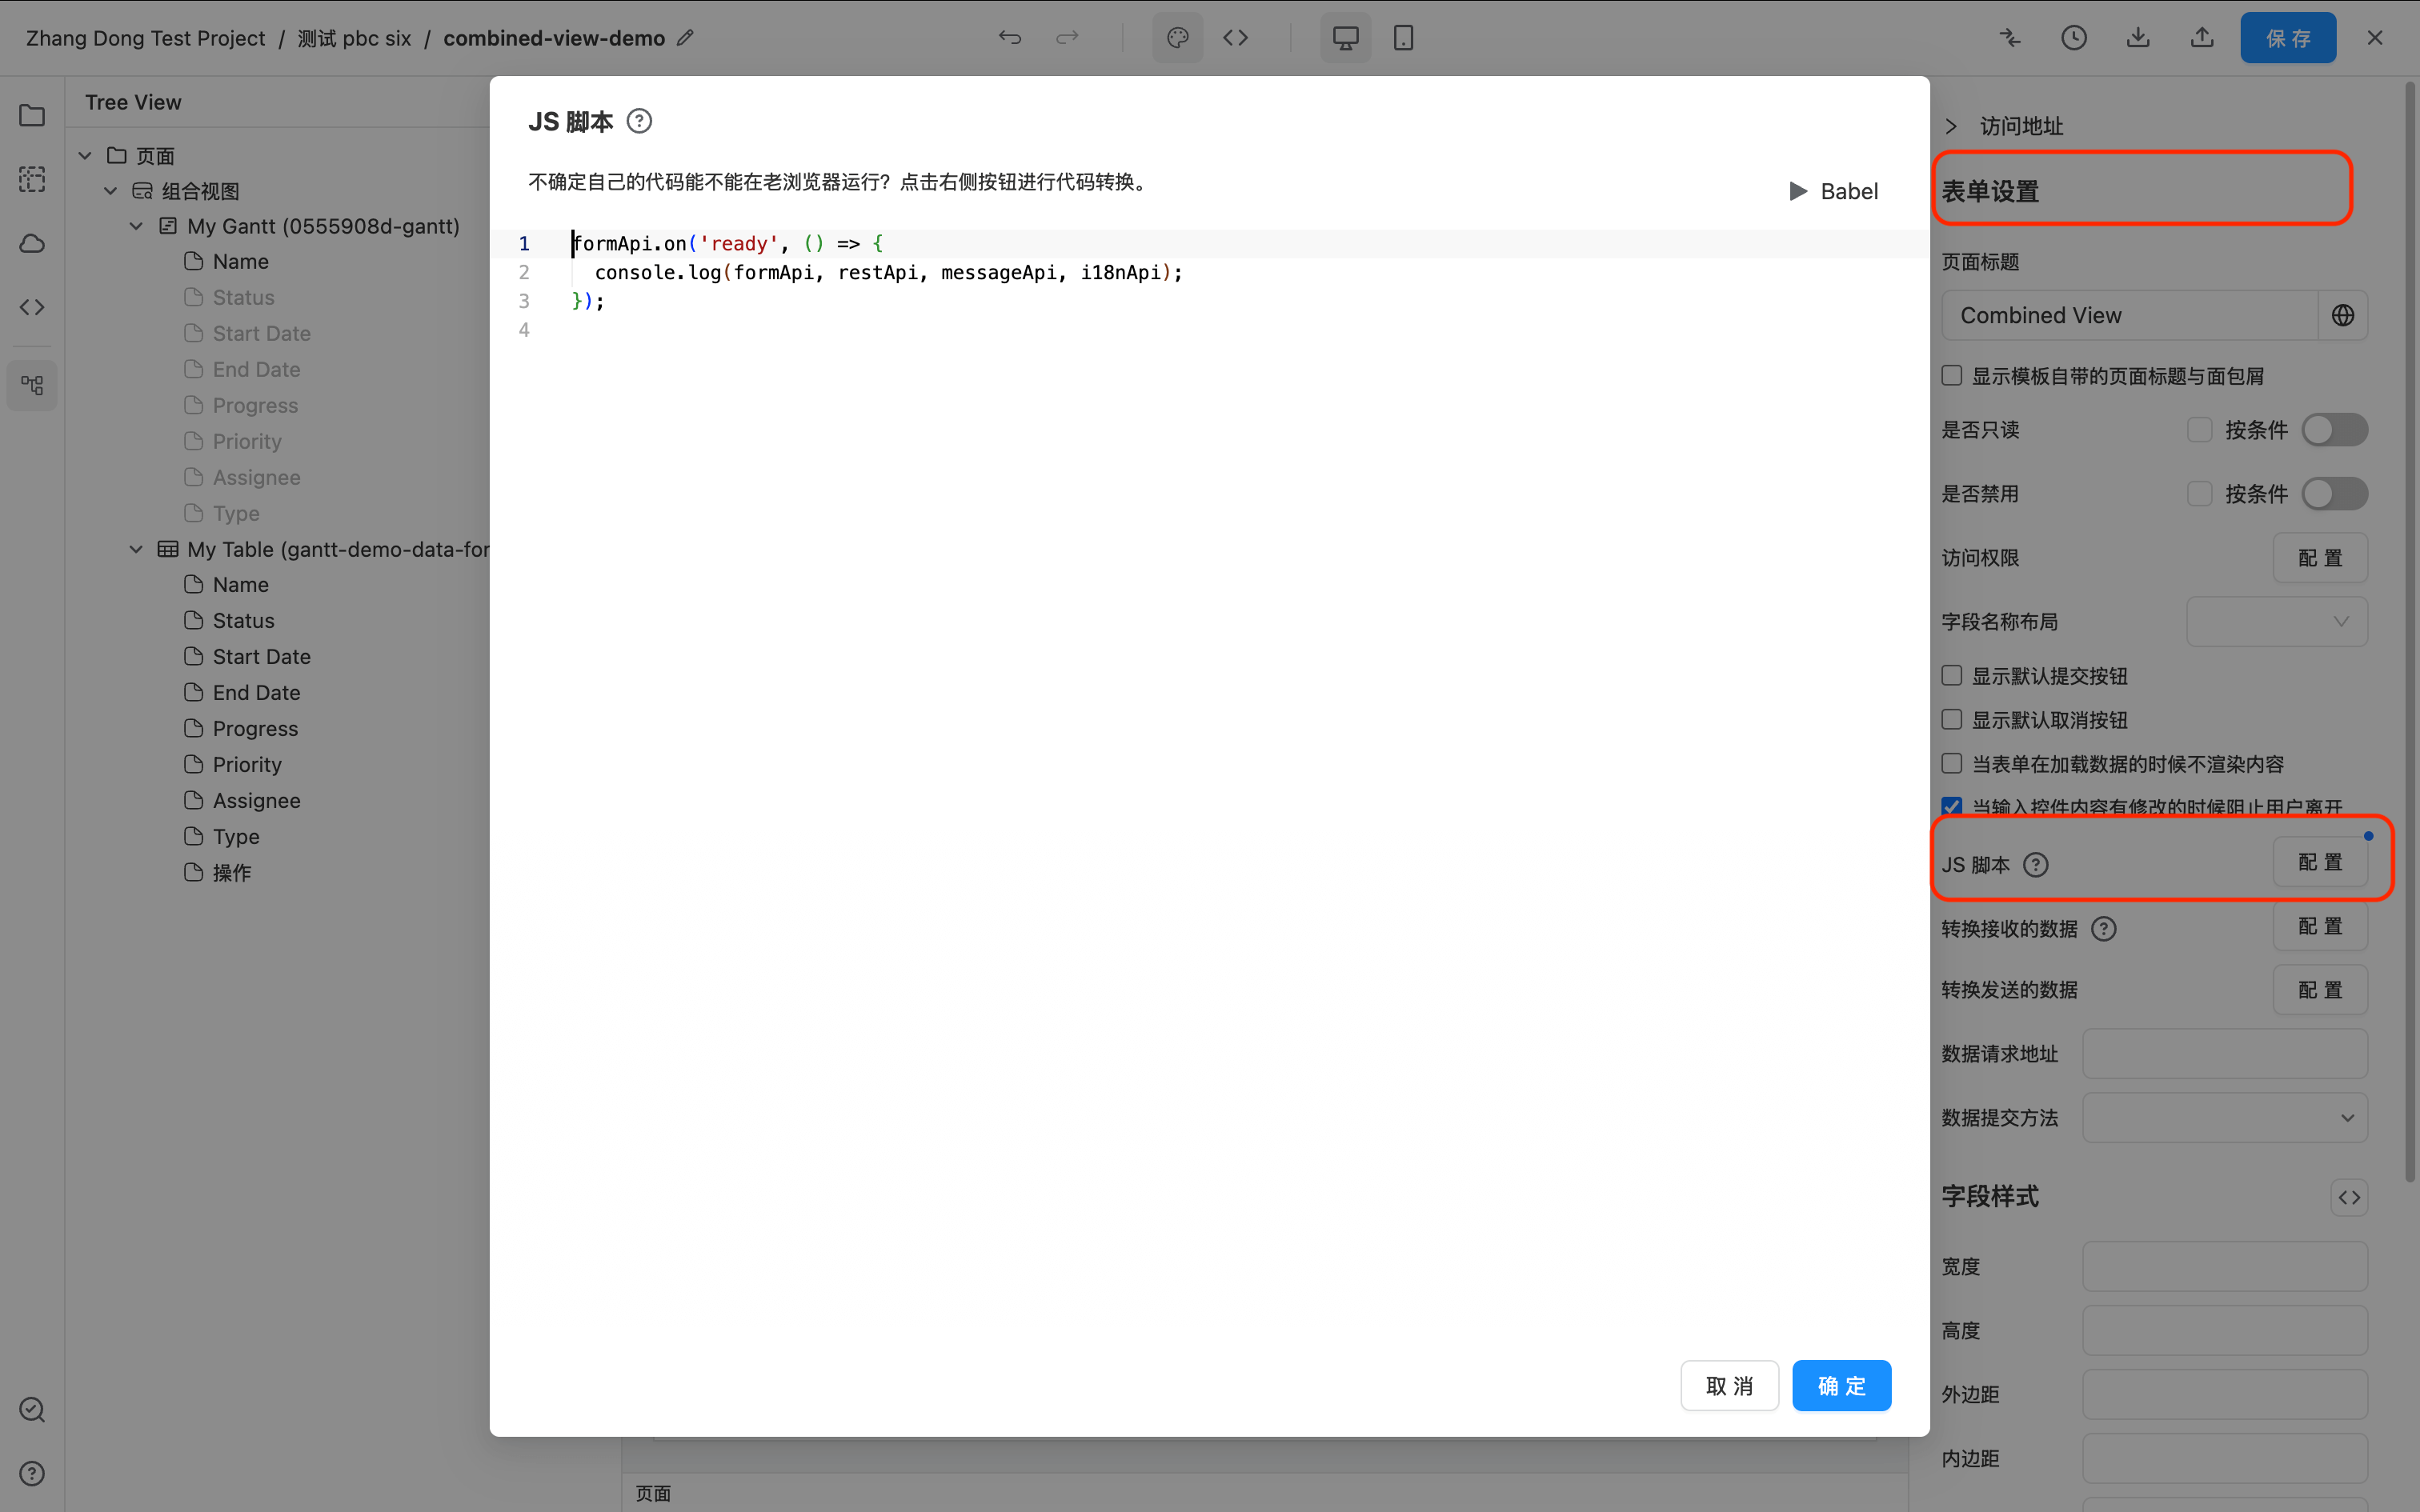Click the code icon beside 字段样式
The height and width of the screenshot is (1512, 2420).
point(2350,1197)
